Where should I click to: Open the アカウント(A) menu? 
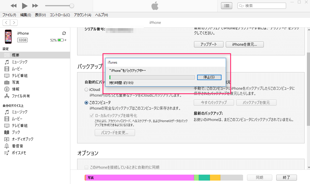[83, 15]
